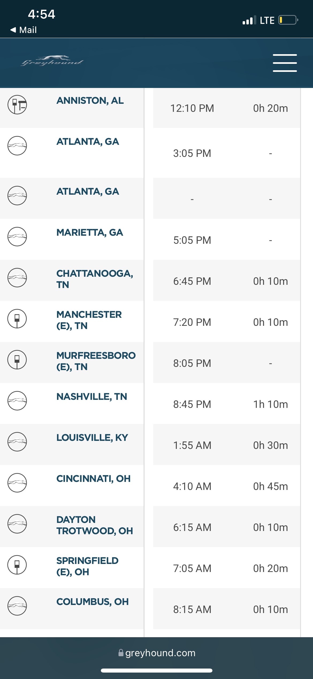Open the hamburger navigation menu
The image size is (313, 679).
285,63
